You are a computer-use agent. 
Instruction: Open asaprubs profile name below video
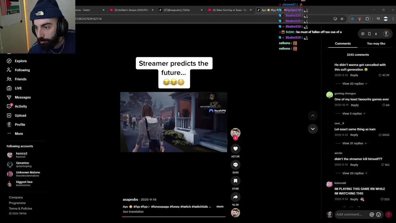point(130,200)
